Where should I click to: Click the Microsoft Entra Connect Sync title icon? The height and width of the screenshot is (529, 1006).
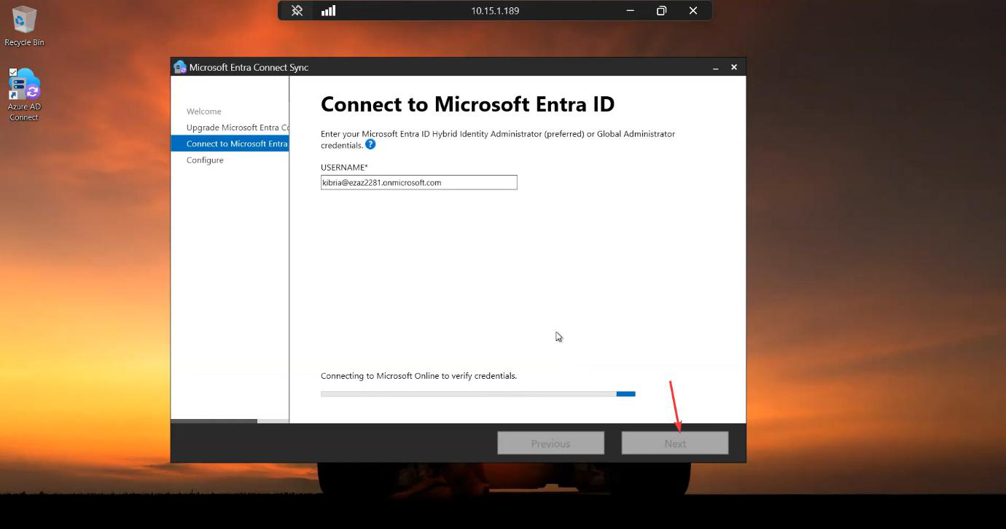click(180, 67)
